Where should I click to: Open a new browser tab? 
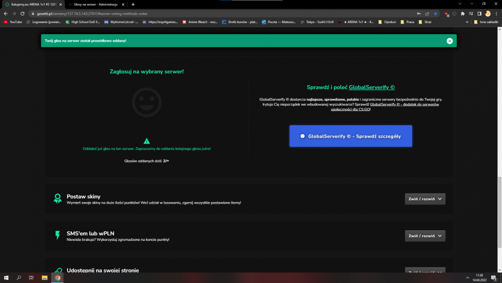133,5
